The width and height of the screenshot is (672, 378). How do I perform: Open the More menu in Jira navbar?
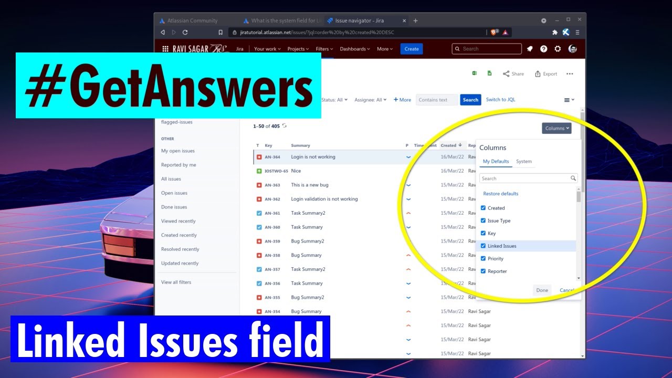pyautogui.click(x=385, y=49)
